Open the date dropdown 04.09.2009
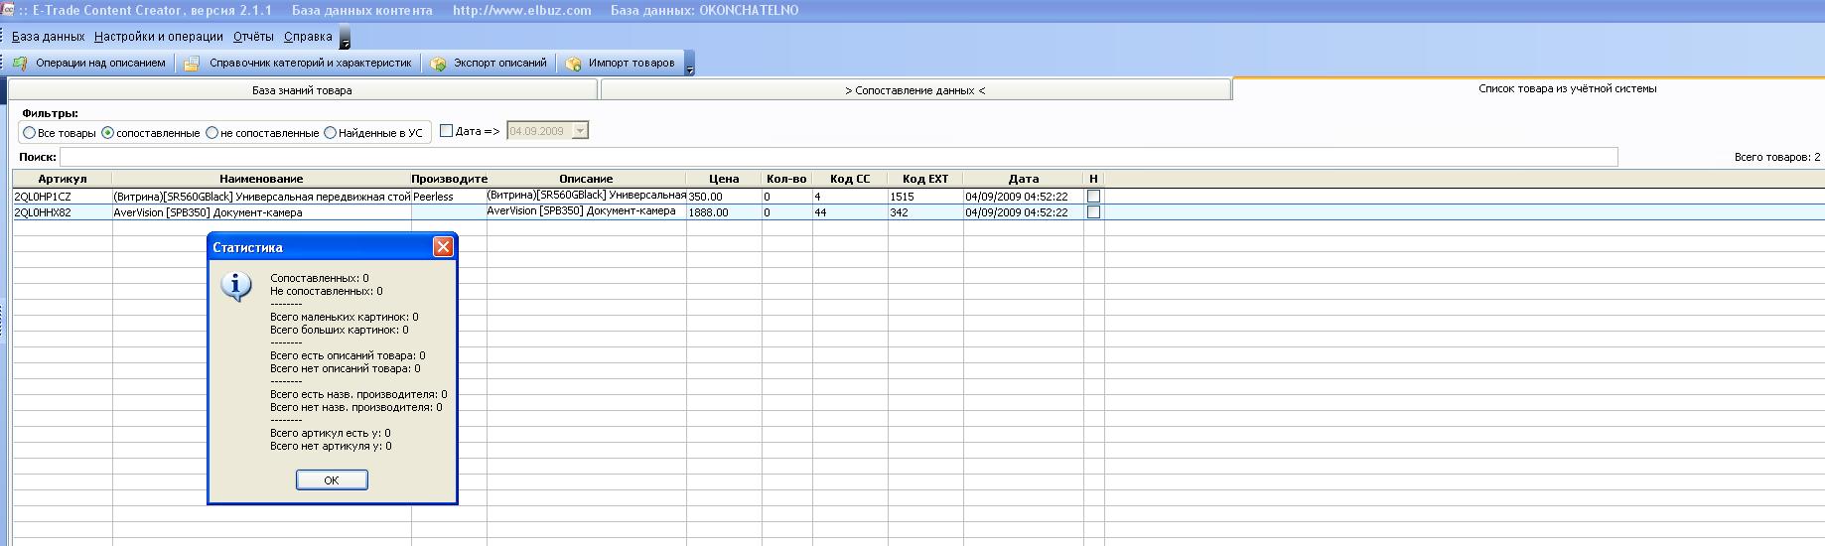This screenshot has width=1825, height=546. 580,131
